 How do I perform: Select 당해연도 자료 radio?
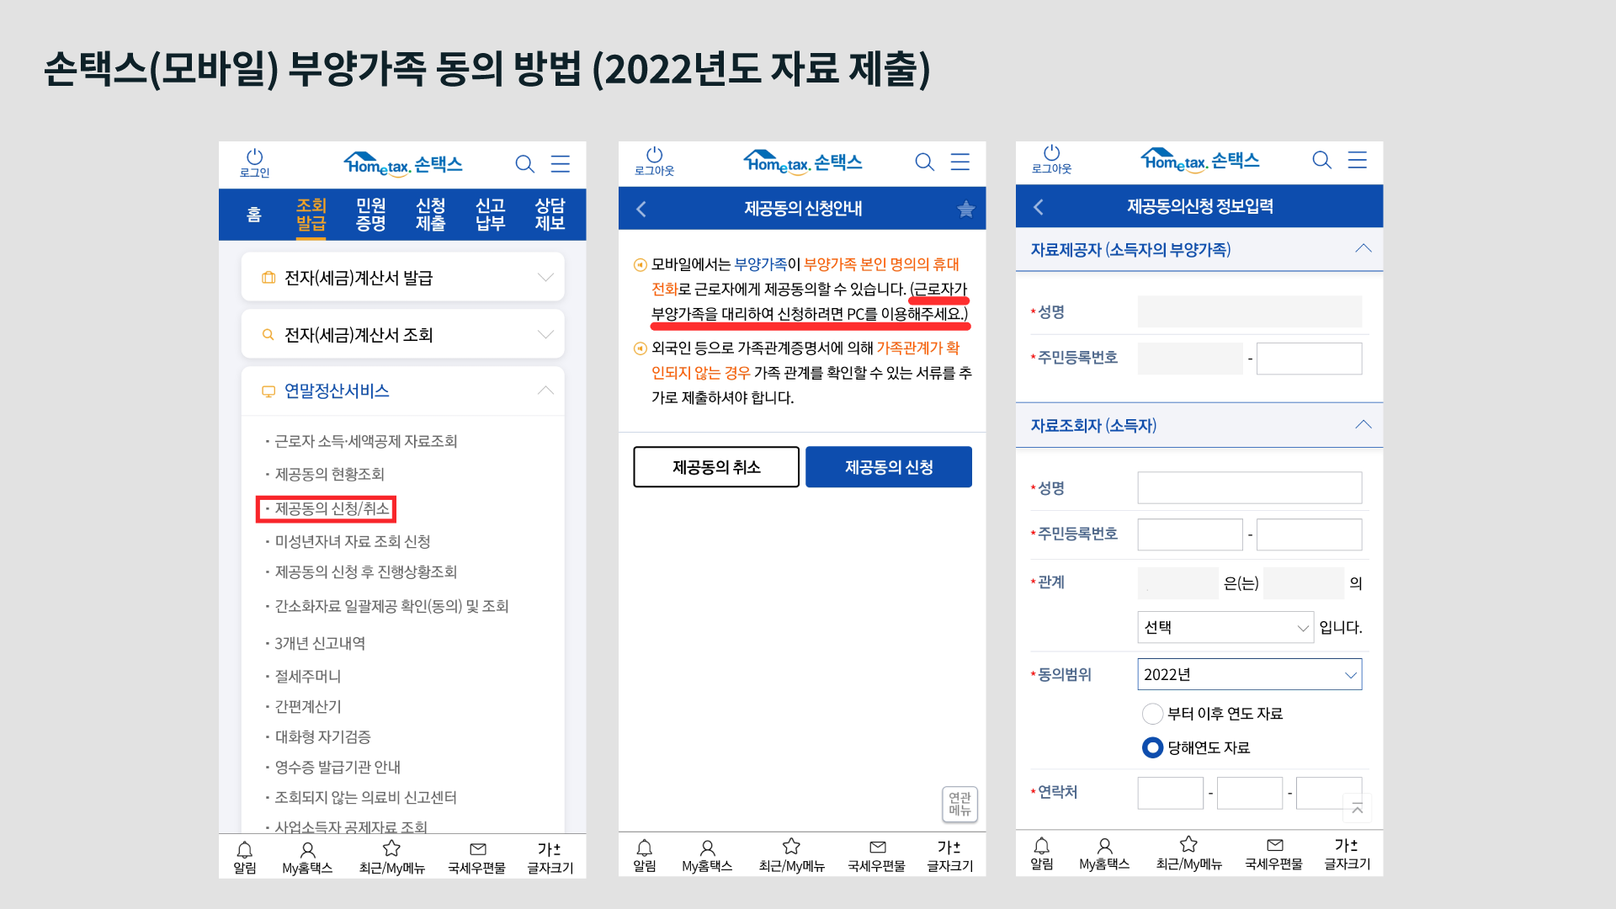1152,747
